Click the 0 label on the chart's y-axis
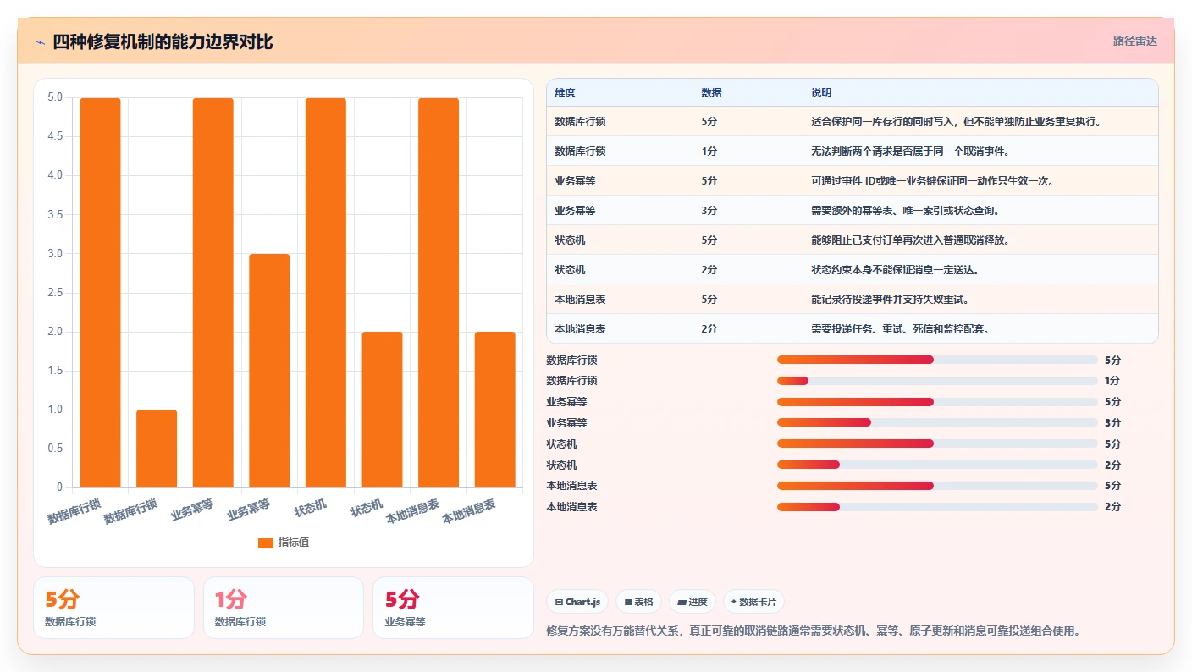The image size is (1192, 672). point(59,487)
